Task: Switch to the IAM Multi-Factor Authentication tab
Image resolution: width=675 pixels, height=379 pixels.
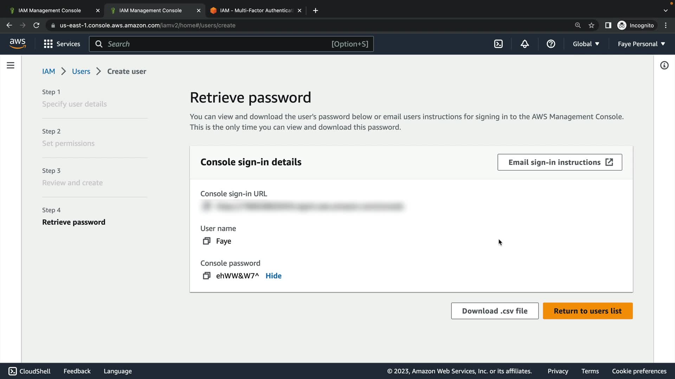Action: pyautogui.click(x=256, y=11)
